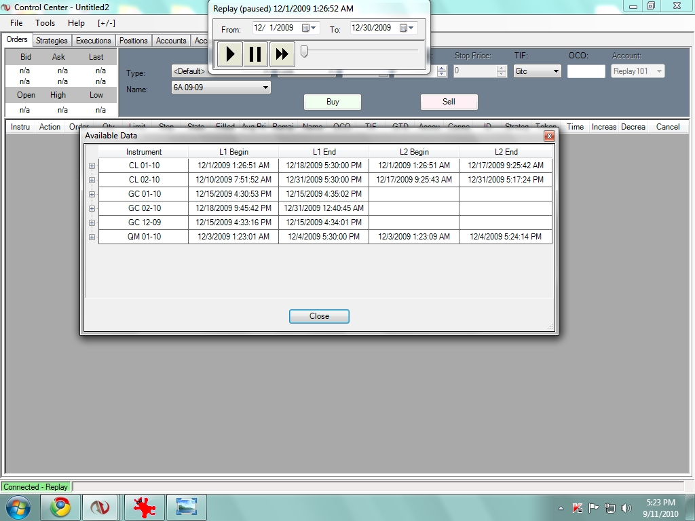Click the network tray icon
The image size is (695, 521).
610,508
